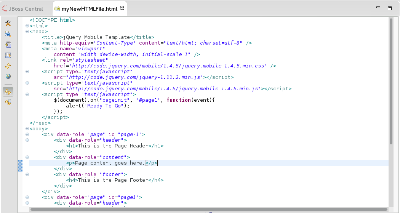The image size is (400, 213).
Task: Click the "viewport" meta name value
Action: (x=90, y=49)
